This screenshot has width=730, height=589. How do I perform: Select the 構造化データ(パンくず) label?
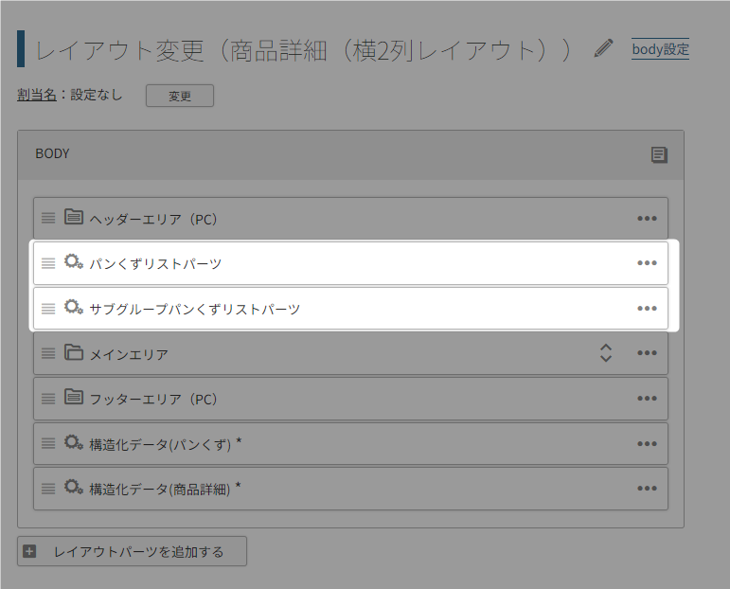[x=166, y=444]
